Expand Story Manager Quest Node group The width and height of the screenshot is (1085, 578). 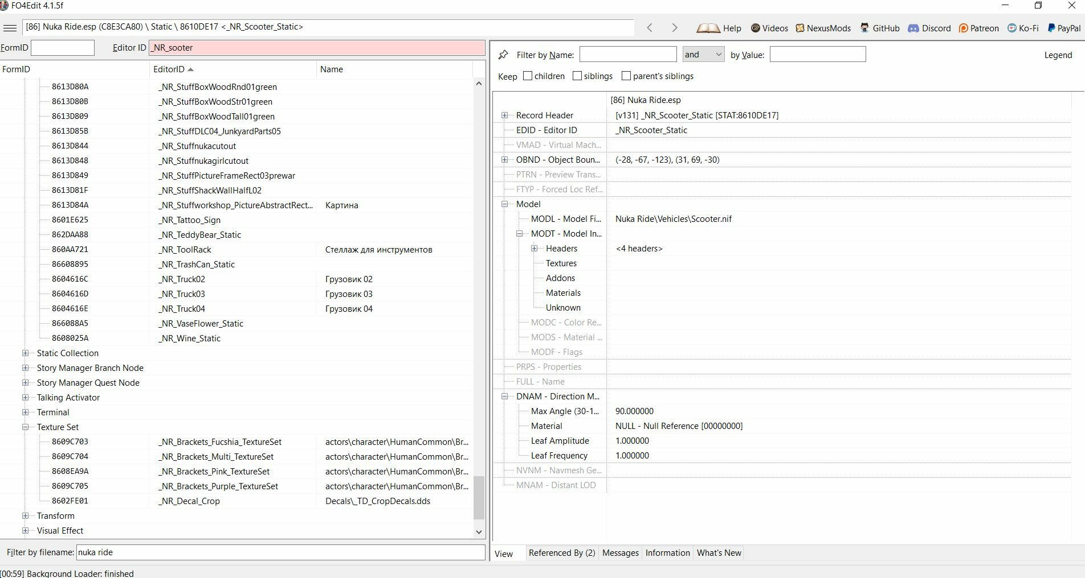25,382
